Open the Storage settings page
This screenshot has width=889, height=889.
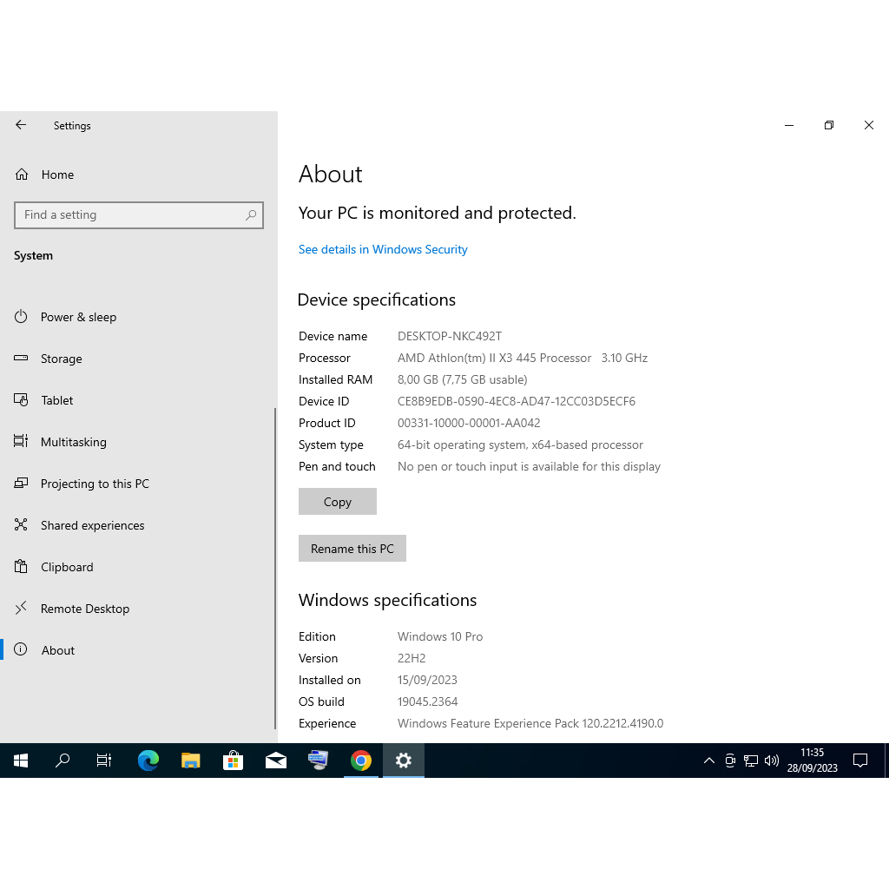[x=61, y=359]
